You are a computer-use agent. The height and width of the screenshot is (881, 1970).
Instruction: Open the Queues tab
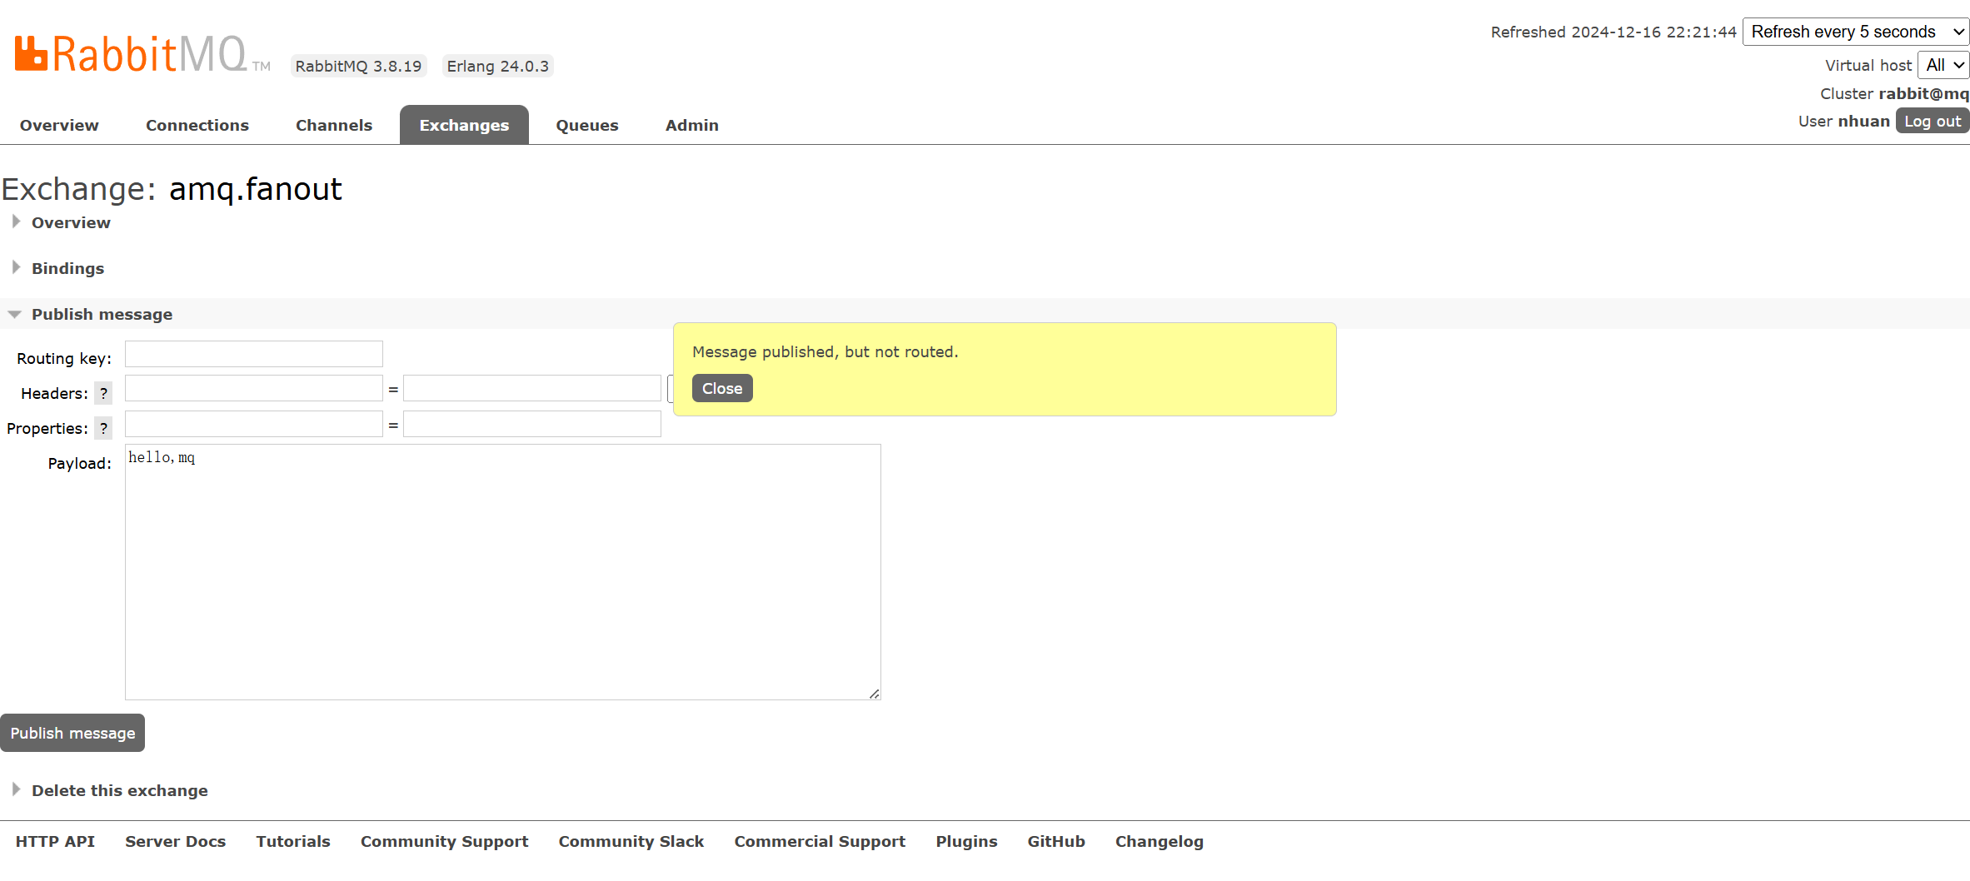[x=587, y=125]
